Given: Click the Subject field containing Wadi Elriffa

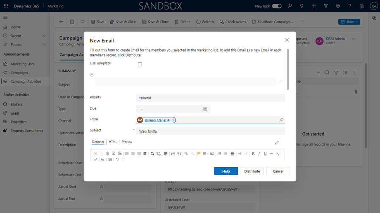Looking at the screenshot, I should 210,131.
